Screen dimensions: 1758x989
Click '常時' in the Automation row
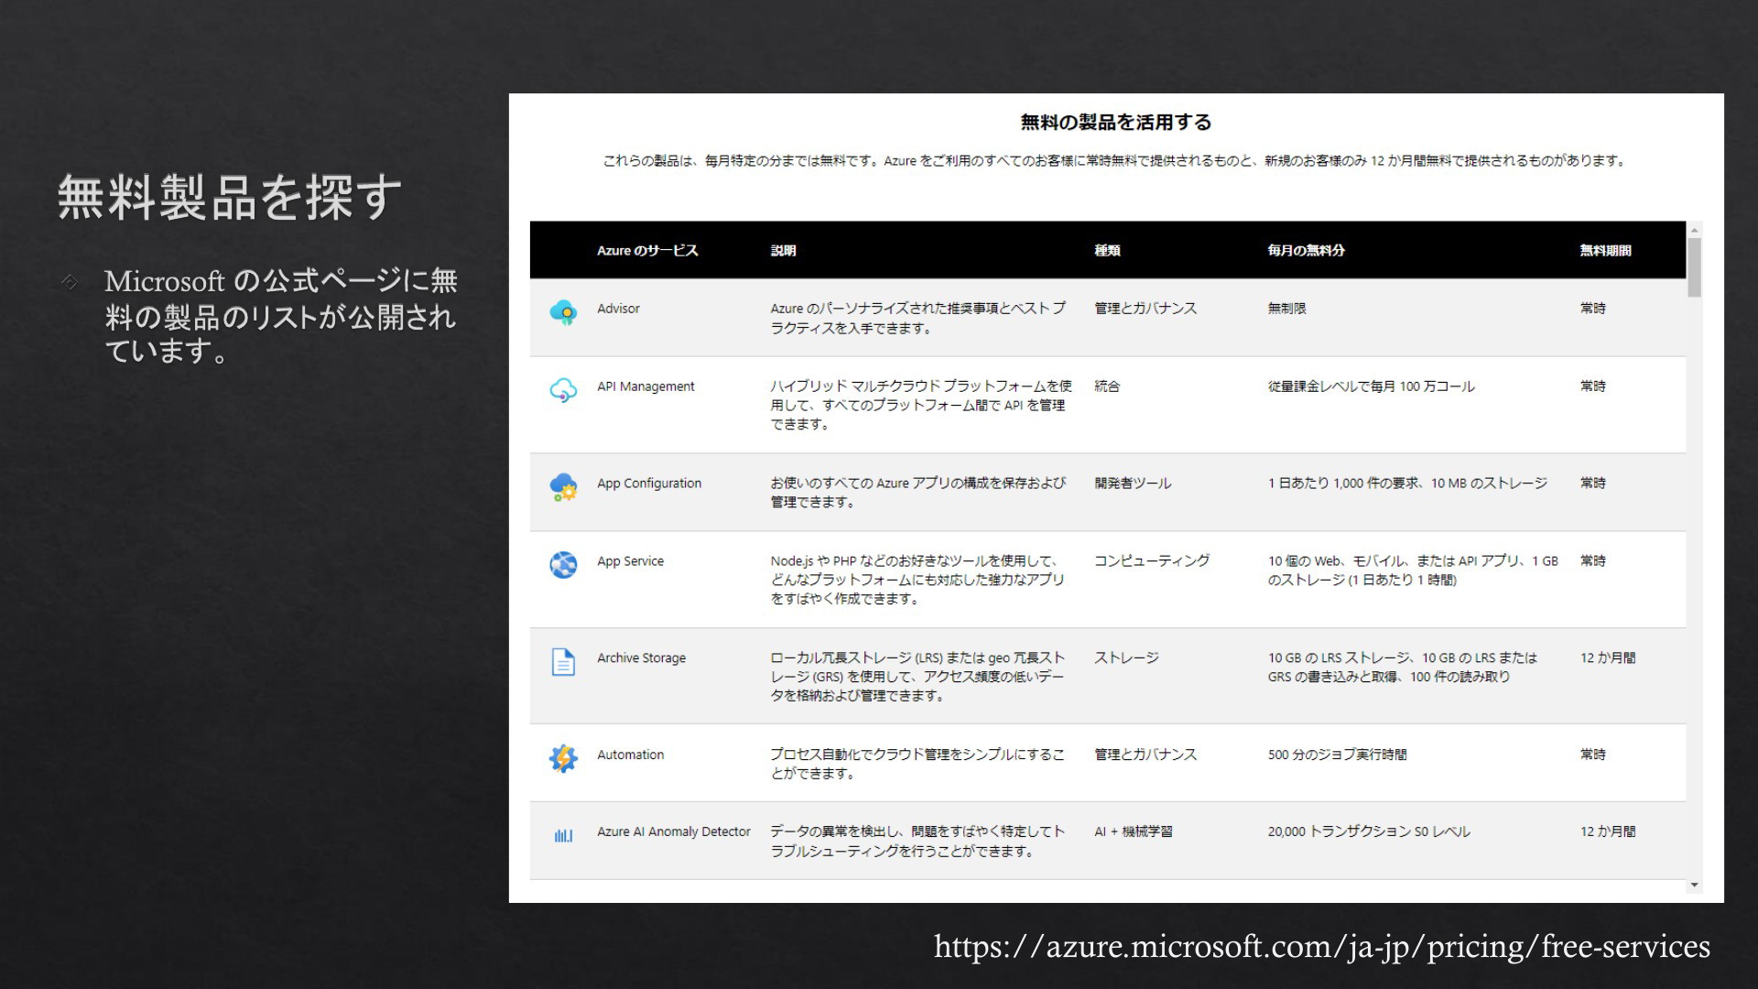(x=1593, y=755)
